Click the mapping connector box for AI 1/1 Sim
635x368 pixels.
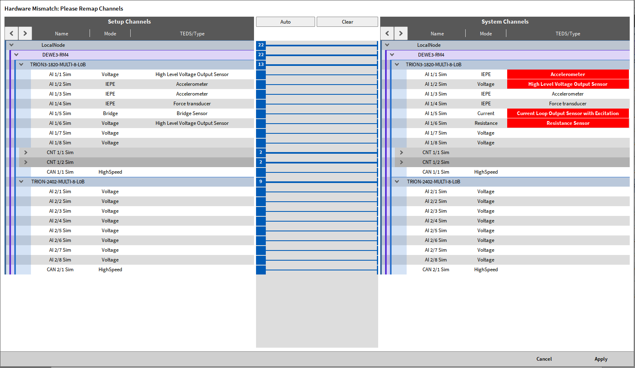[261, 74]
